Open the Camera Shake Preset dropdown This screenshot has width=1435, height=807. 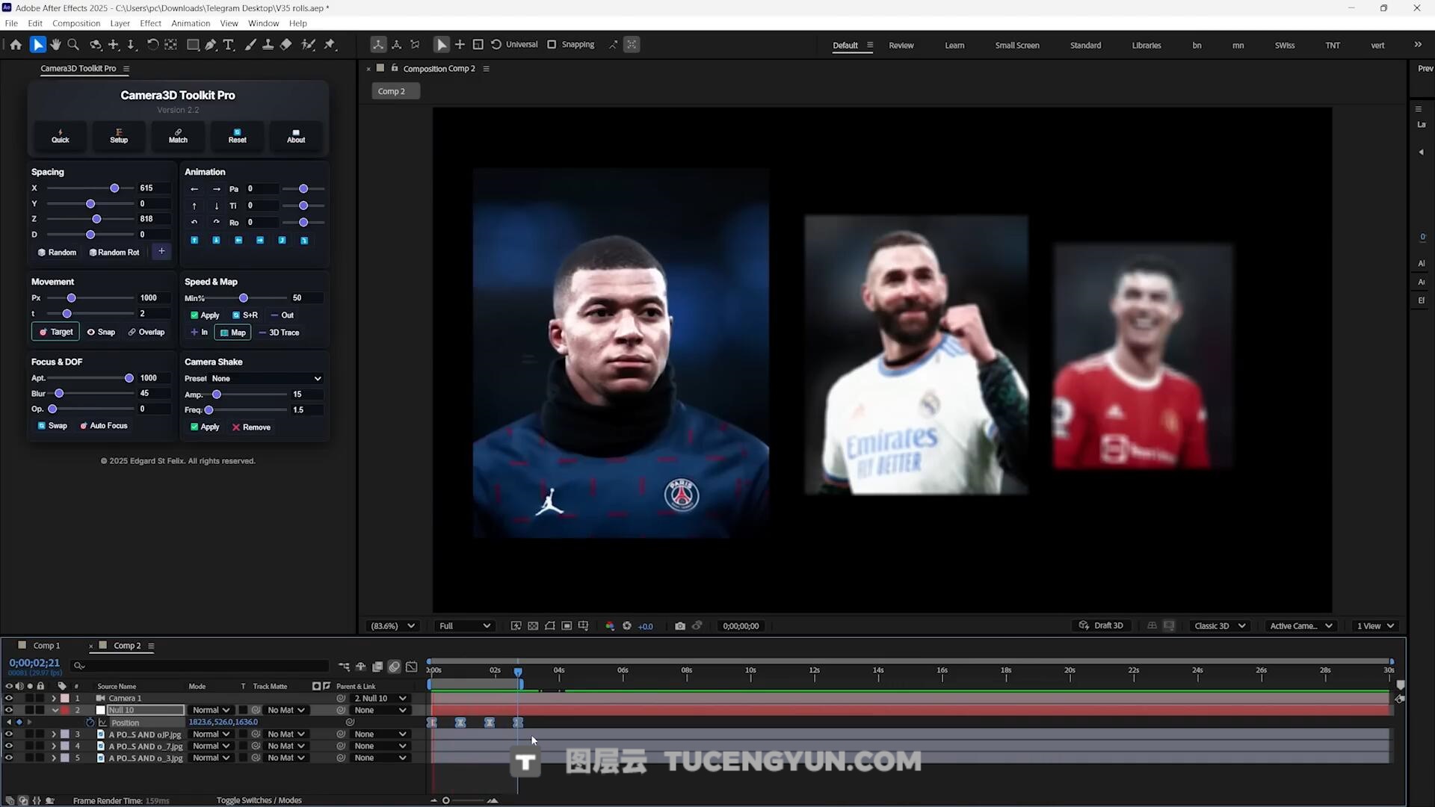[x=265, y=379]
